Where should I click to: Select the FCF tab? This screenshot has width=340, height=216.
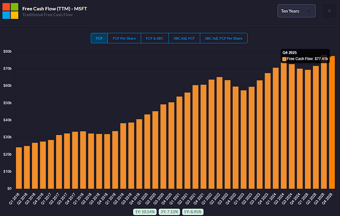[x=99, y=38]
